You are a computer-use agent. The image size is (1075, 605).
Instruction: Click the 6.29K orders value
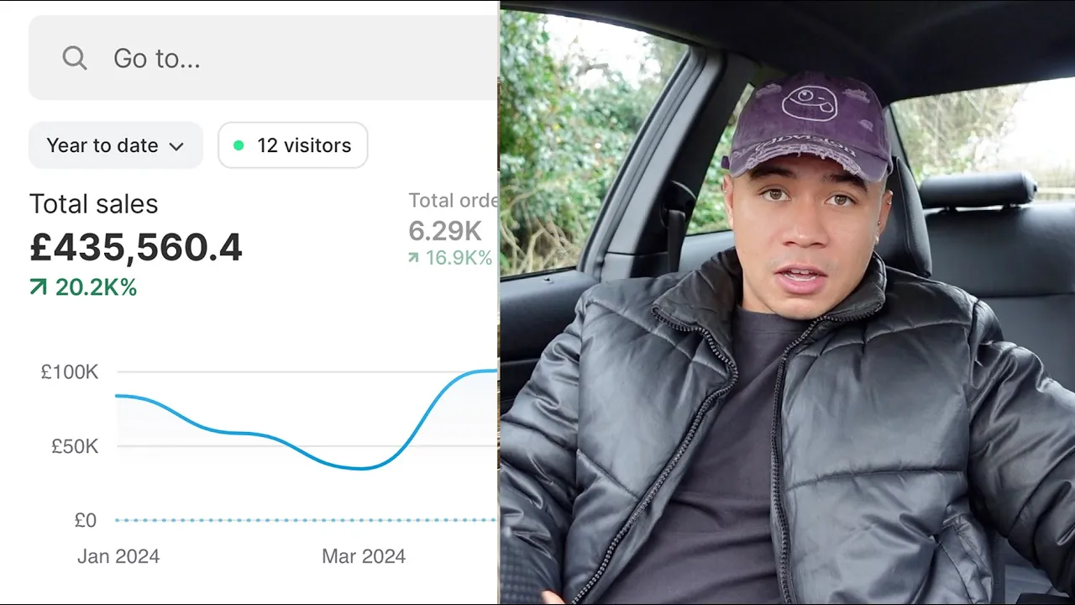point(444,230)
